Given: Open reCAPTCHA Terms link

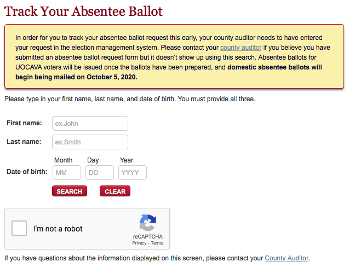Looking at the screenshot, I should click(157, 243).
